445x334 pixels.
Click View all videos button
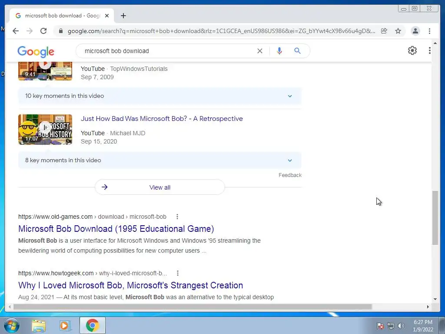coord(160,187)
